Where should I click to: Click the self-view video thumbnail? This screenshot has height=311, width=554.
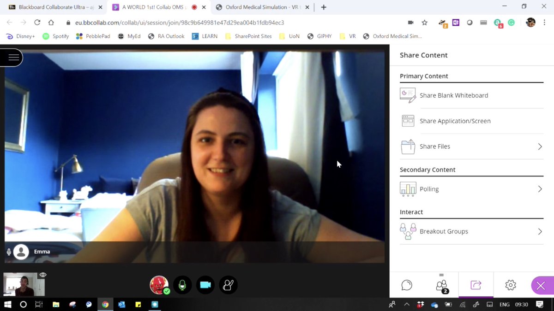[x=24, y=284]
